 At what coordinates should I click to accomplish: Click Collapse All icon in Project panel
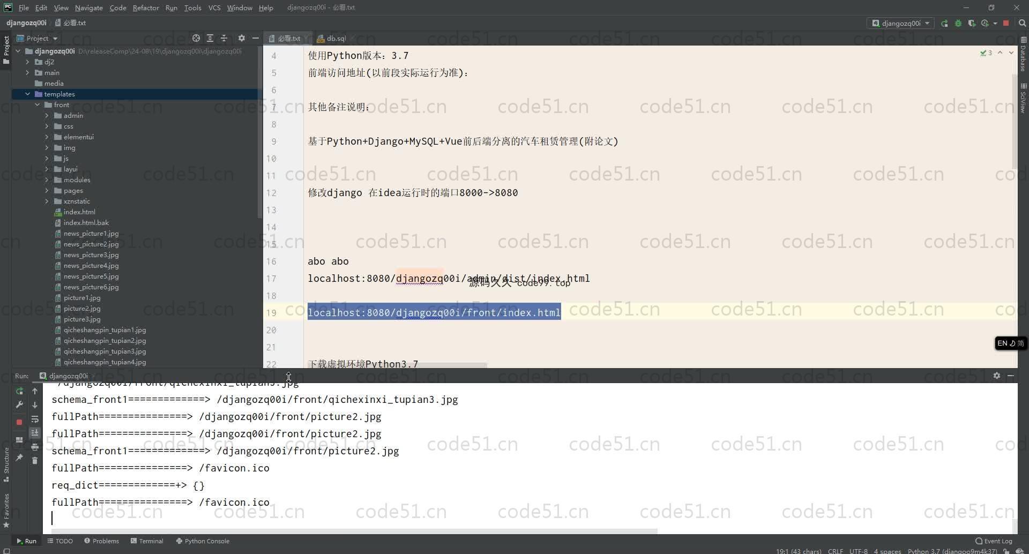click(x=224, y=38)
